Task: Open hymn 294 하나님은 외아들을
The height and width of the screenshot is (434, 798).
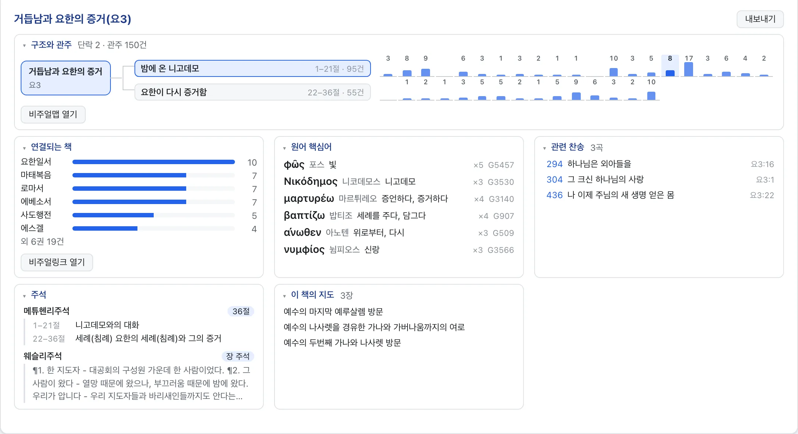Action: (x=660, y=164)
